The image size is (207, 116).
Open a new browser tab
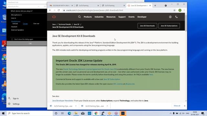[x=155, y=5]
